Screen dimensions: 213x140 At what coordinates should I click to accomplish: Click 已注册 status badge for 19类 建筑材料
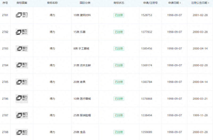coord(119,15)
